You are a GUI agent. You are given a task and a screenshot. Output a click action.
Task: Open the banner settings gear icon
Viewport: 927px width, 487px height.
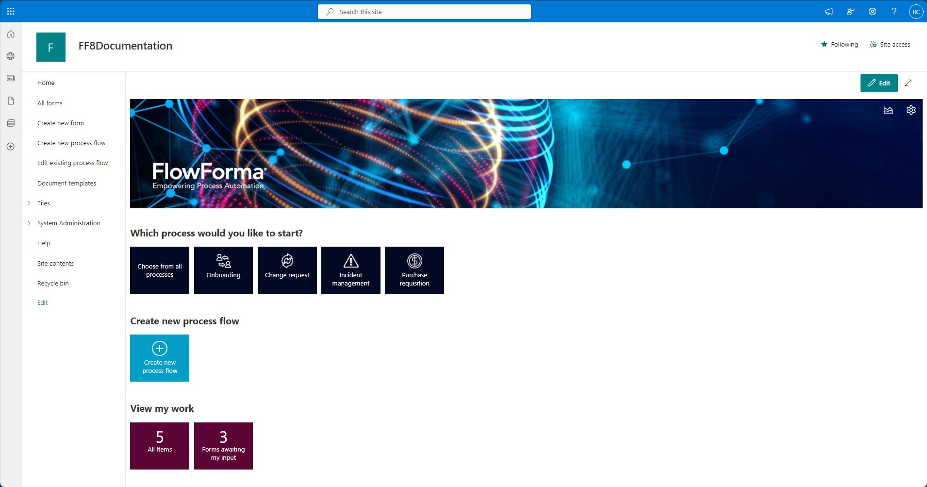911,110
